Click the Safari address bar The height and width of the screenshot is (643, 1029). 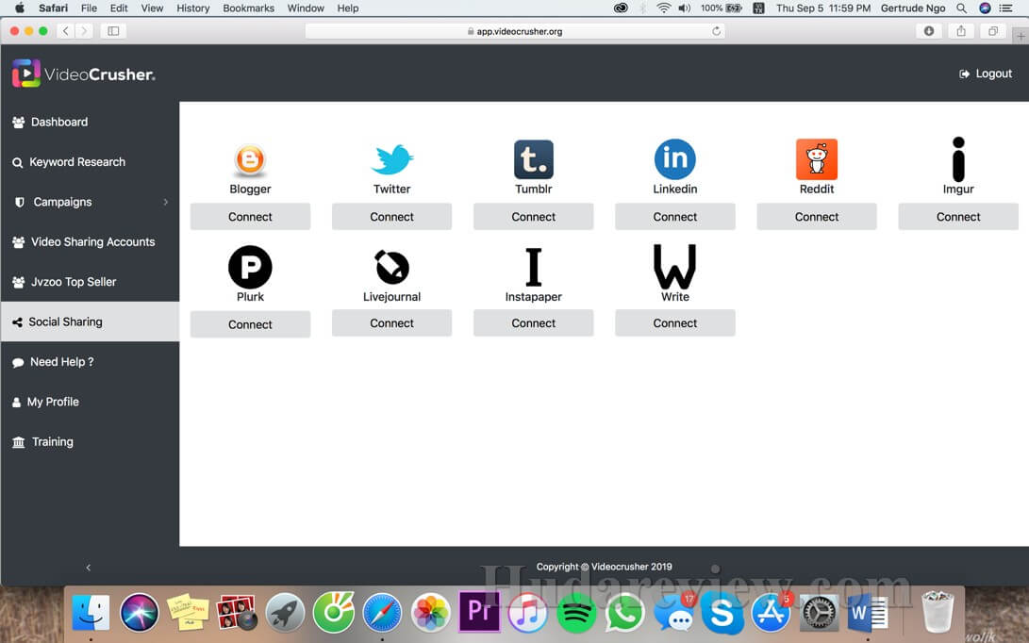pos(515,31)
